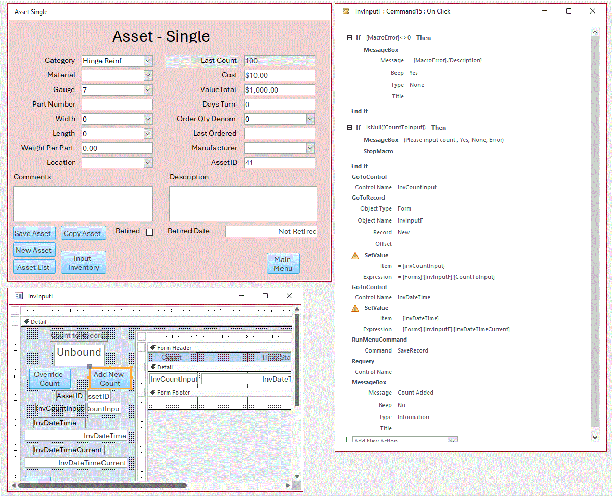Click the warning icon beside the InvDateTime SetValue
612x496 pixels.
[x=355, y=308]
